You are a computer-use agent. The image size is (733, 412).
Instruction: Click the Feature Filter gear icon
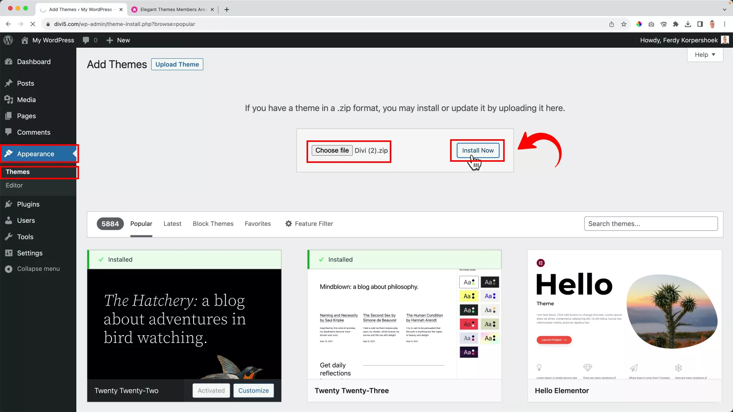[x=289, y=224]
